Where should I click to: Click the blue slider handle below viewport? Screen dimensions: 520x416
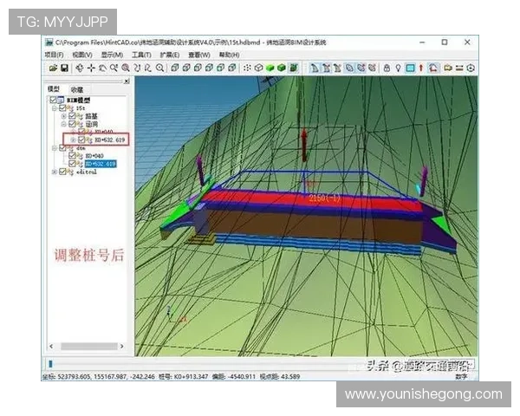[x=51, y=364]
